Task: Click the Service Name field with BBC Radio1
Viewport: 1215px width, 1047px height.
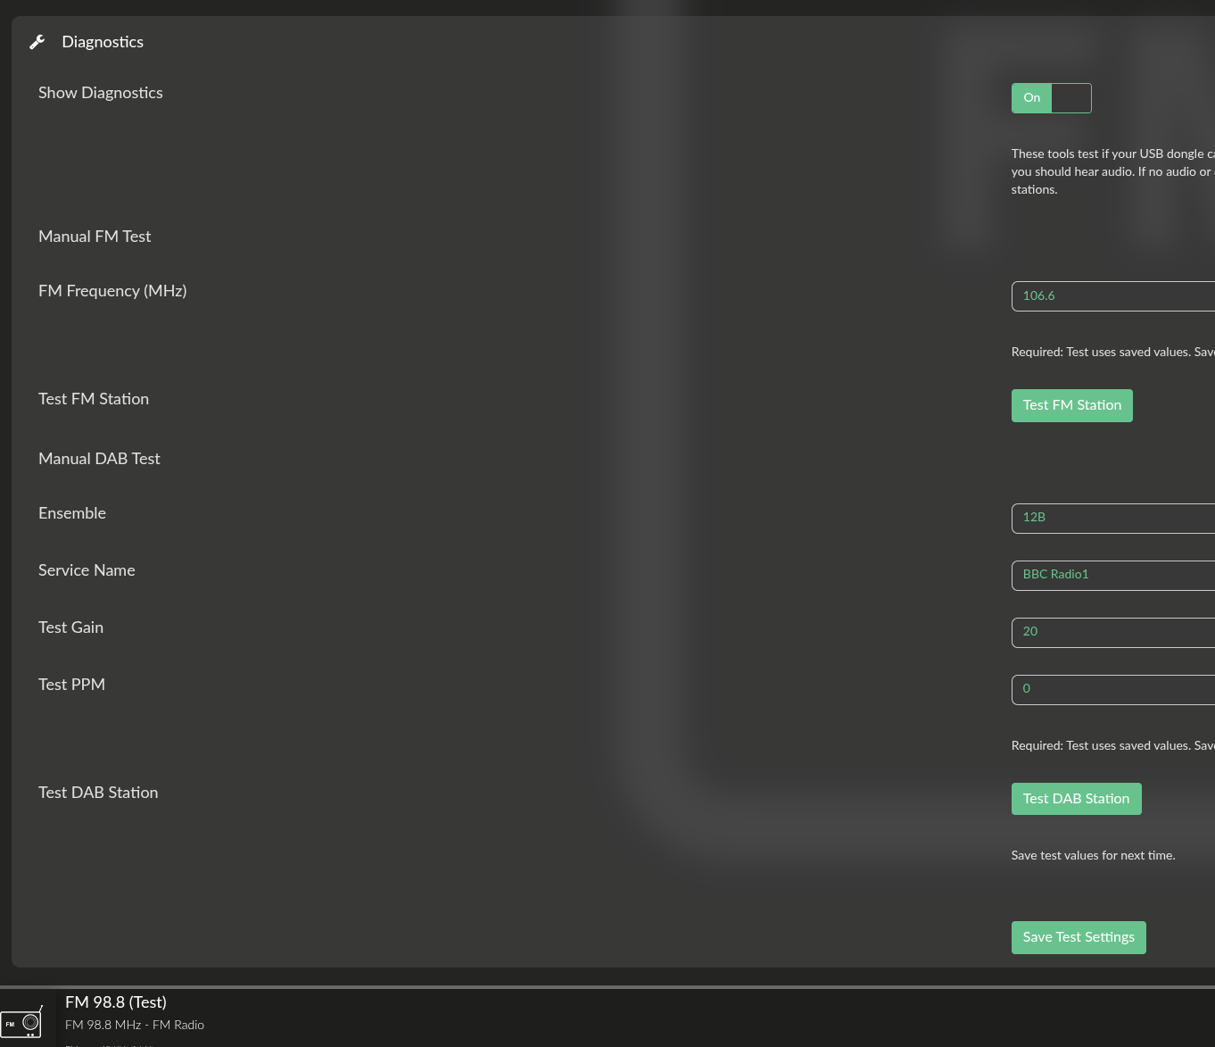Action: click(x=1112, y=575)
